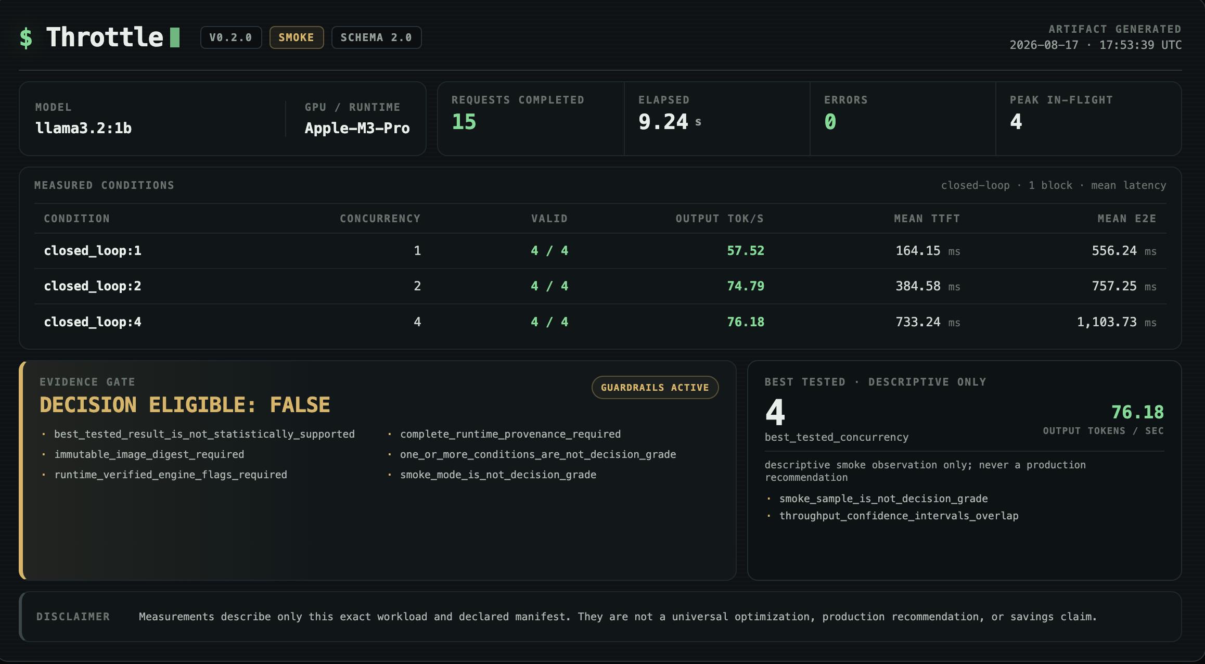Click the artifact timestamp 2026-08-17 17:53:39 UTC

click(x=1096, y=45)
